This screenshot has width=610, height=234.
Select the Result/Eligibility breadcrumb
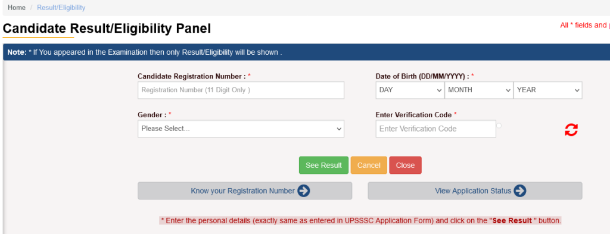(x=61, y=7)
